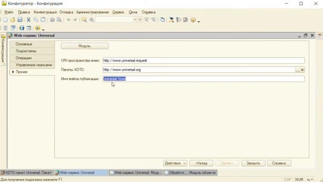The width and height of the screenshot is (323, 182).
Task: Switch to XDTO пакет Universal: Пакет window tab
Action: tap(27, 173)
